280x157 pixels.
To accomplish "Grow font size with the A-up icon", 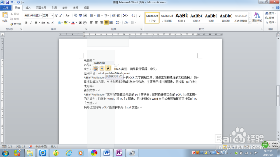I will tap(56, 16).
